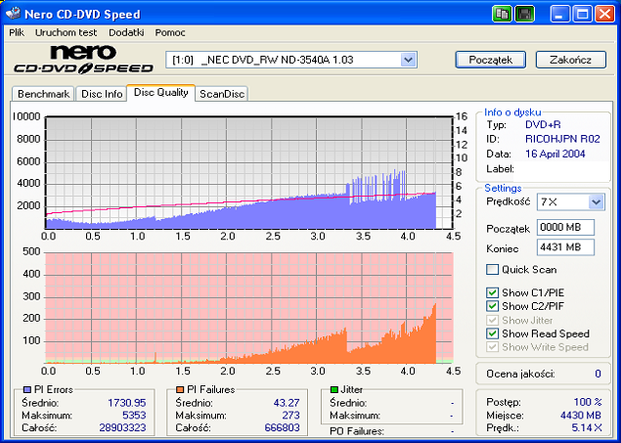Switch to the Benchmark tab
The height and width of the screenshot is (443, 621).
(43, 94)
